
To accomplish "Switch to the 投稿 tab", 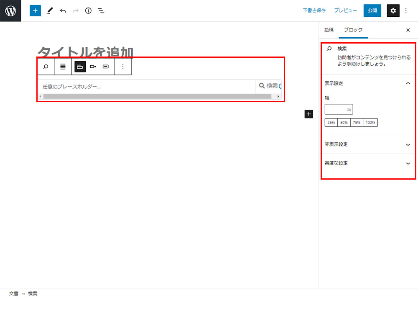I will (329, 30).
